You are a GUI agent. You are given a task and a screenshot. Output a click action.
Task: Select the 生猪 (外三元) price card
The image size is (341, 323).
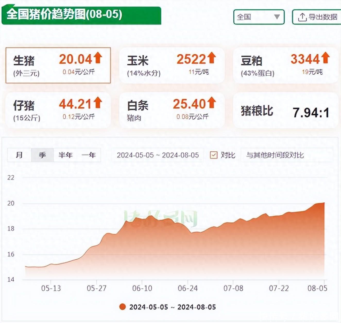(x=58, y=65)
